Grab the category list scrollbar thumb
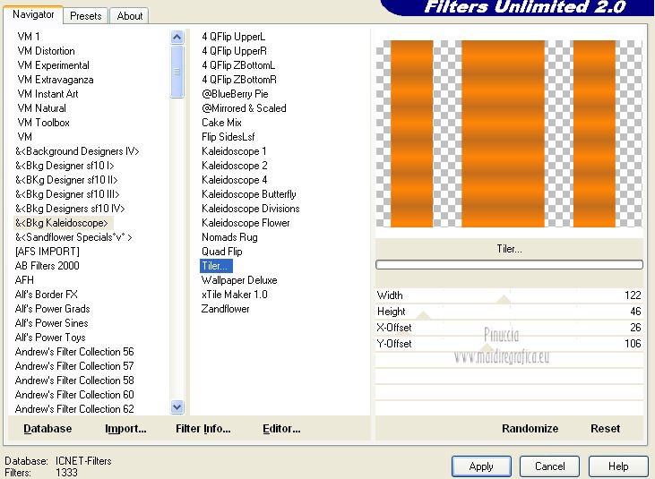The image size is (655, 479). 177,72
